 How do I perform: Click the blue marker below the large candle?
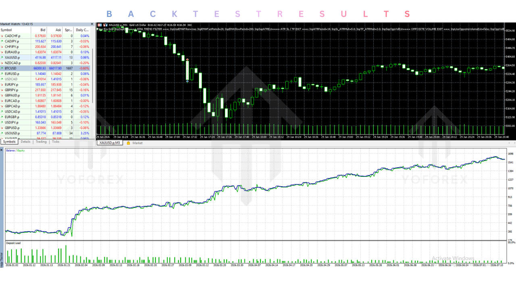[187, 81]
